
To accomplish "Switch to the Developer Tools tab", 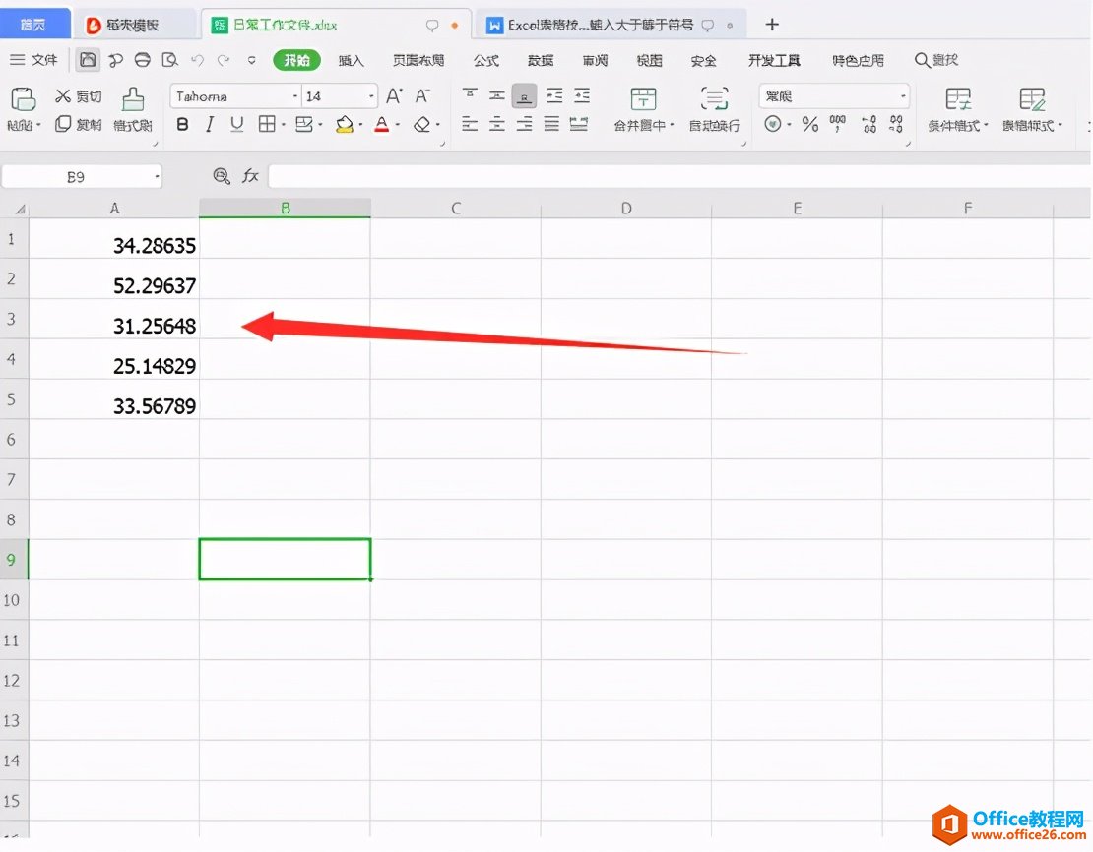I will [x=774, y=61].
